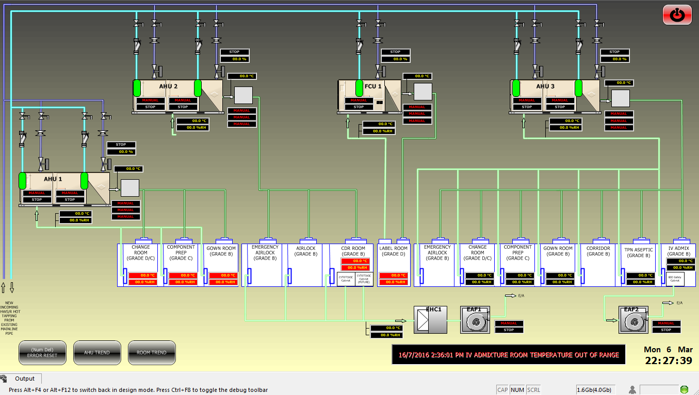Toggle the valve STOP indicator above AHU 3
Screen dimensions: 699x395
click(x=614, y=52)
